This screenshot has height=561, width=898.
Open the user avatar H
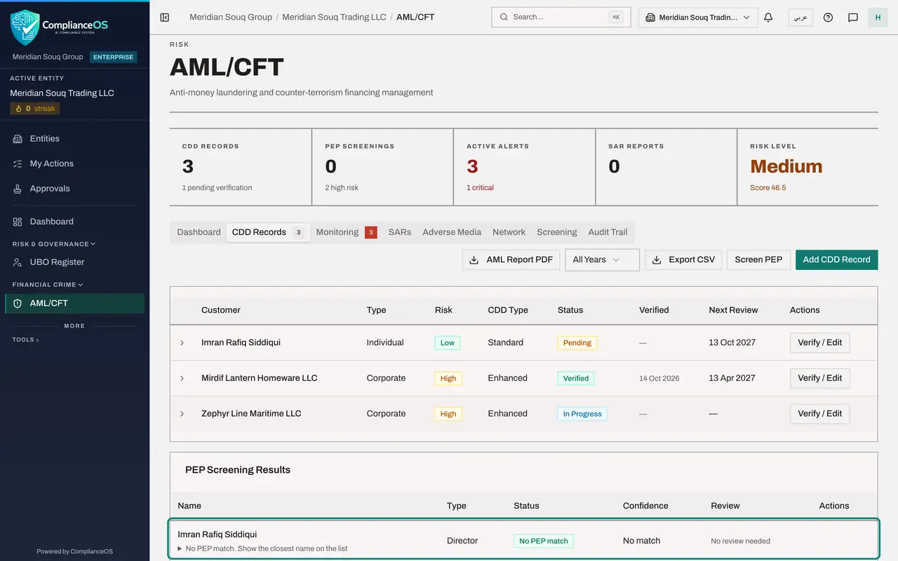coord(878,17)
